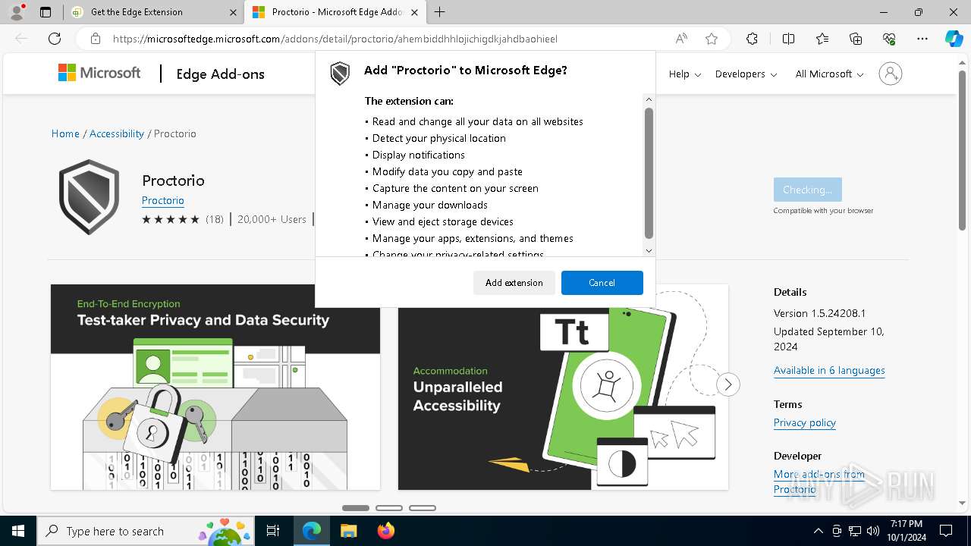Screen dimensions: 971x546
Task: Open the Privacy policy link
Action: click(805, 422)
